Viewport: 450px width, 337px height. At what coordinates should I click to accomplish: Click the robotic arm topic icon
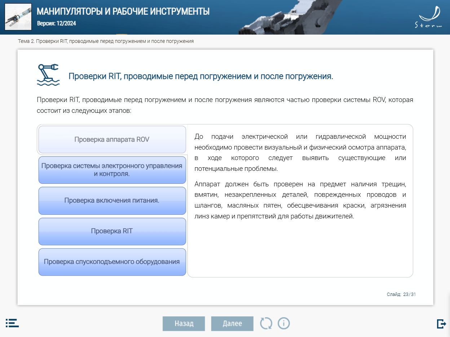[x=48, y=75]
